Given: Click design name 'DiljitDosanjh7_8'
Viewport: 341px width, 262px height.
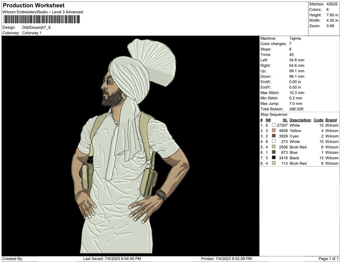Looking at the screenshot, I should pos(36,28).
